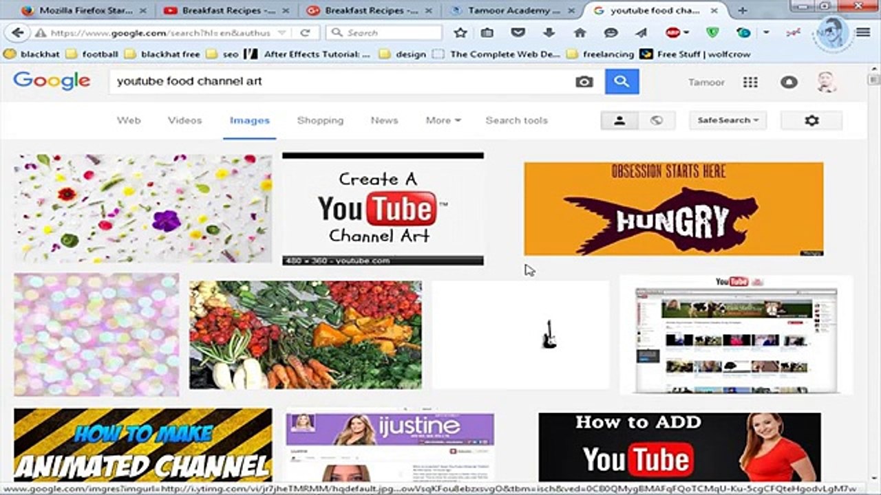Open the chat bubble toolbar icon
Image resolution: width=881 pixels, height=495 pixels.
point(611,33)
